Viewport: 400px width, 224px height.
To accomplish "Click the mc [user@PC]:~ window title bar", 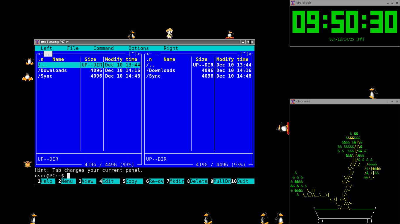I will click(x=140, y=42).
